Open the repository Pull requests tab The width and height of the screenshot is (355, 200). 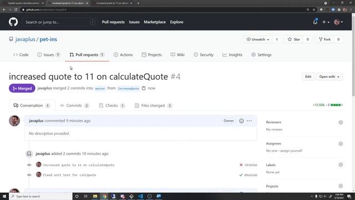87,54
